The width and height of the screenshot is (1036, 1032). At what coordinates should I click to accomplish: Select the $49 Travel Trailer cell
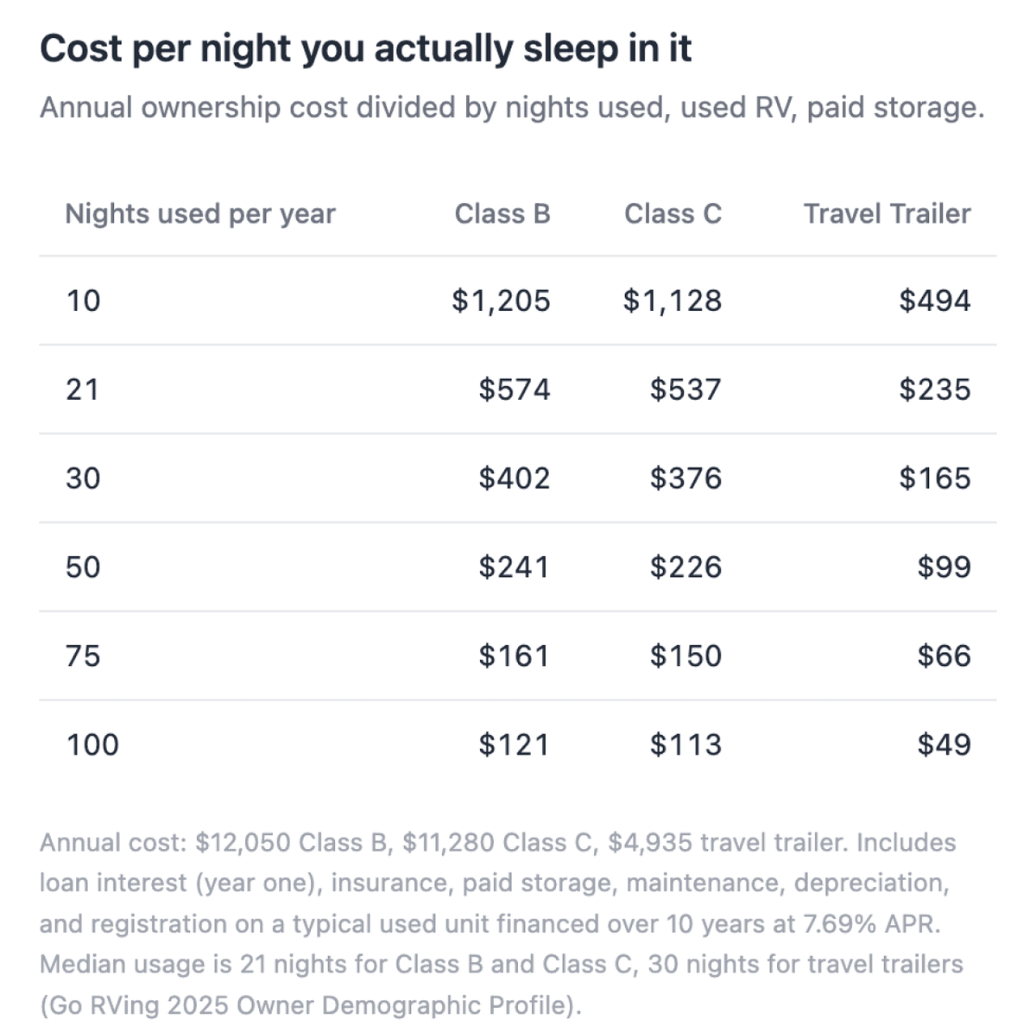point(944,744)
